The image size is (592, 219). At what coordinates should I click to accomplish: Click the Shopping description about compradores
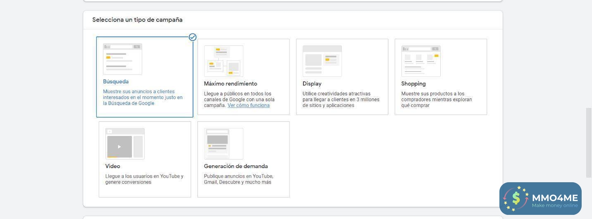pos(437,100)
